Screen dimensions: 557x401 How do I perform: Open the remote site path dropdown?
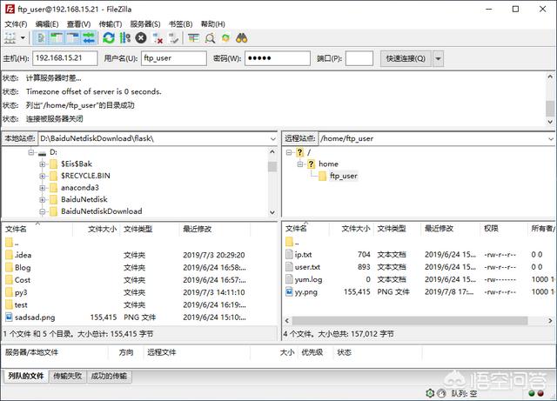551,139
